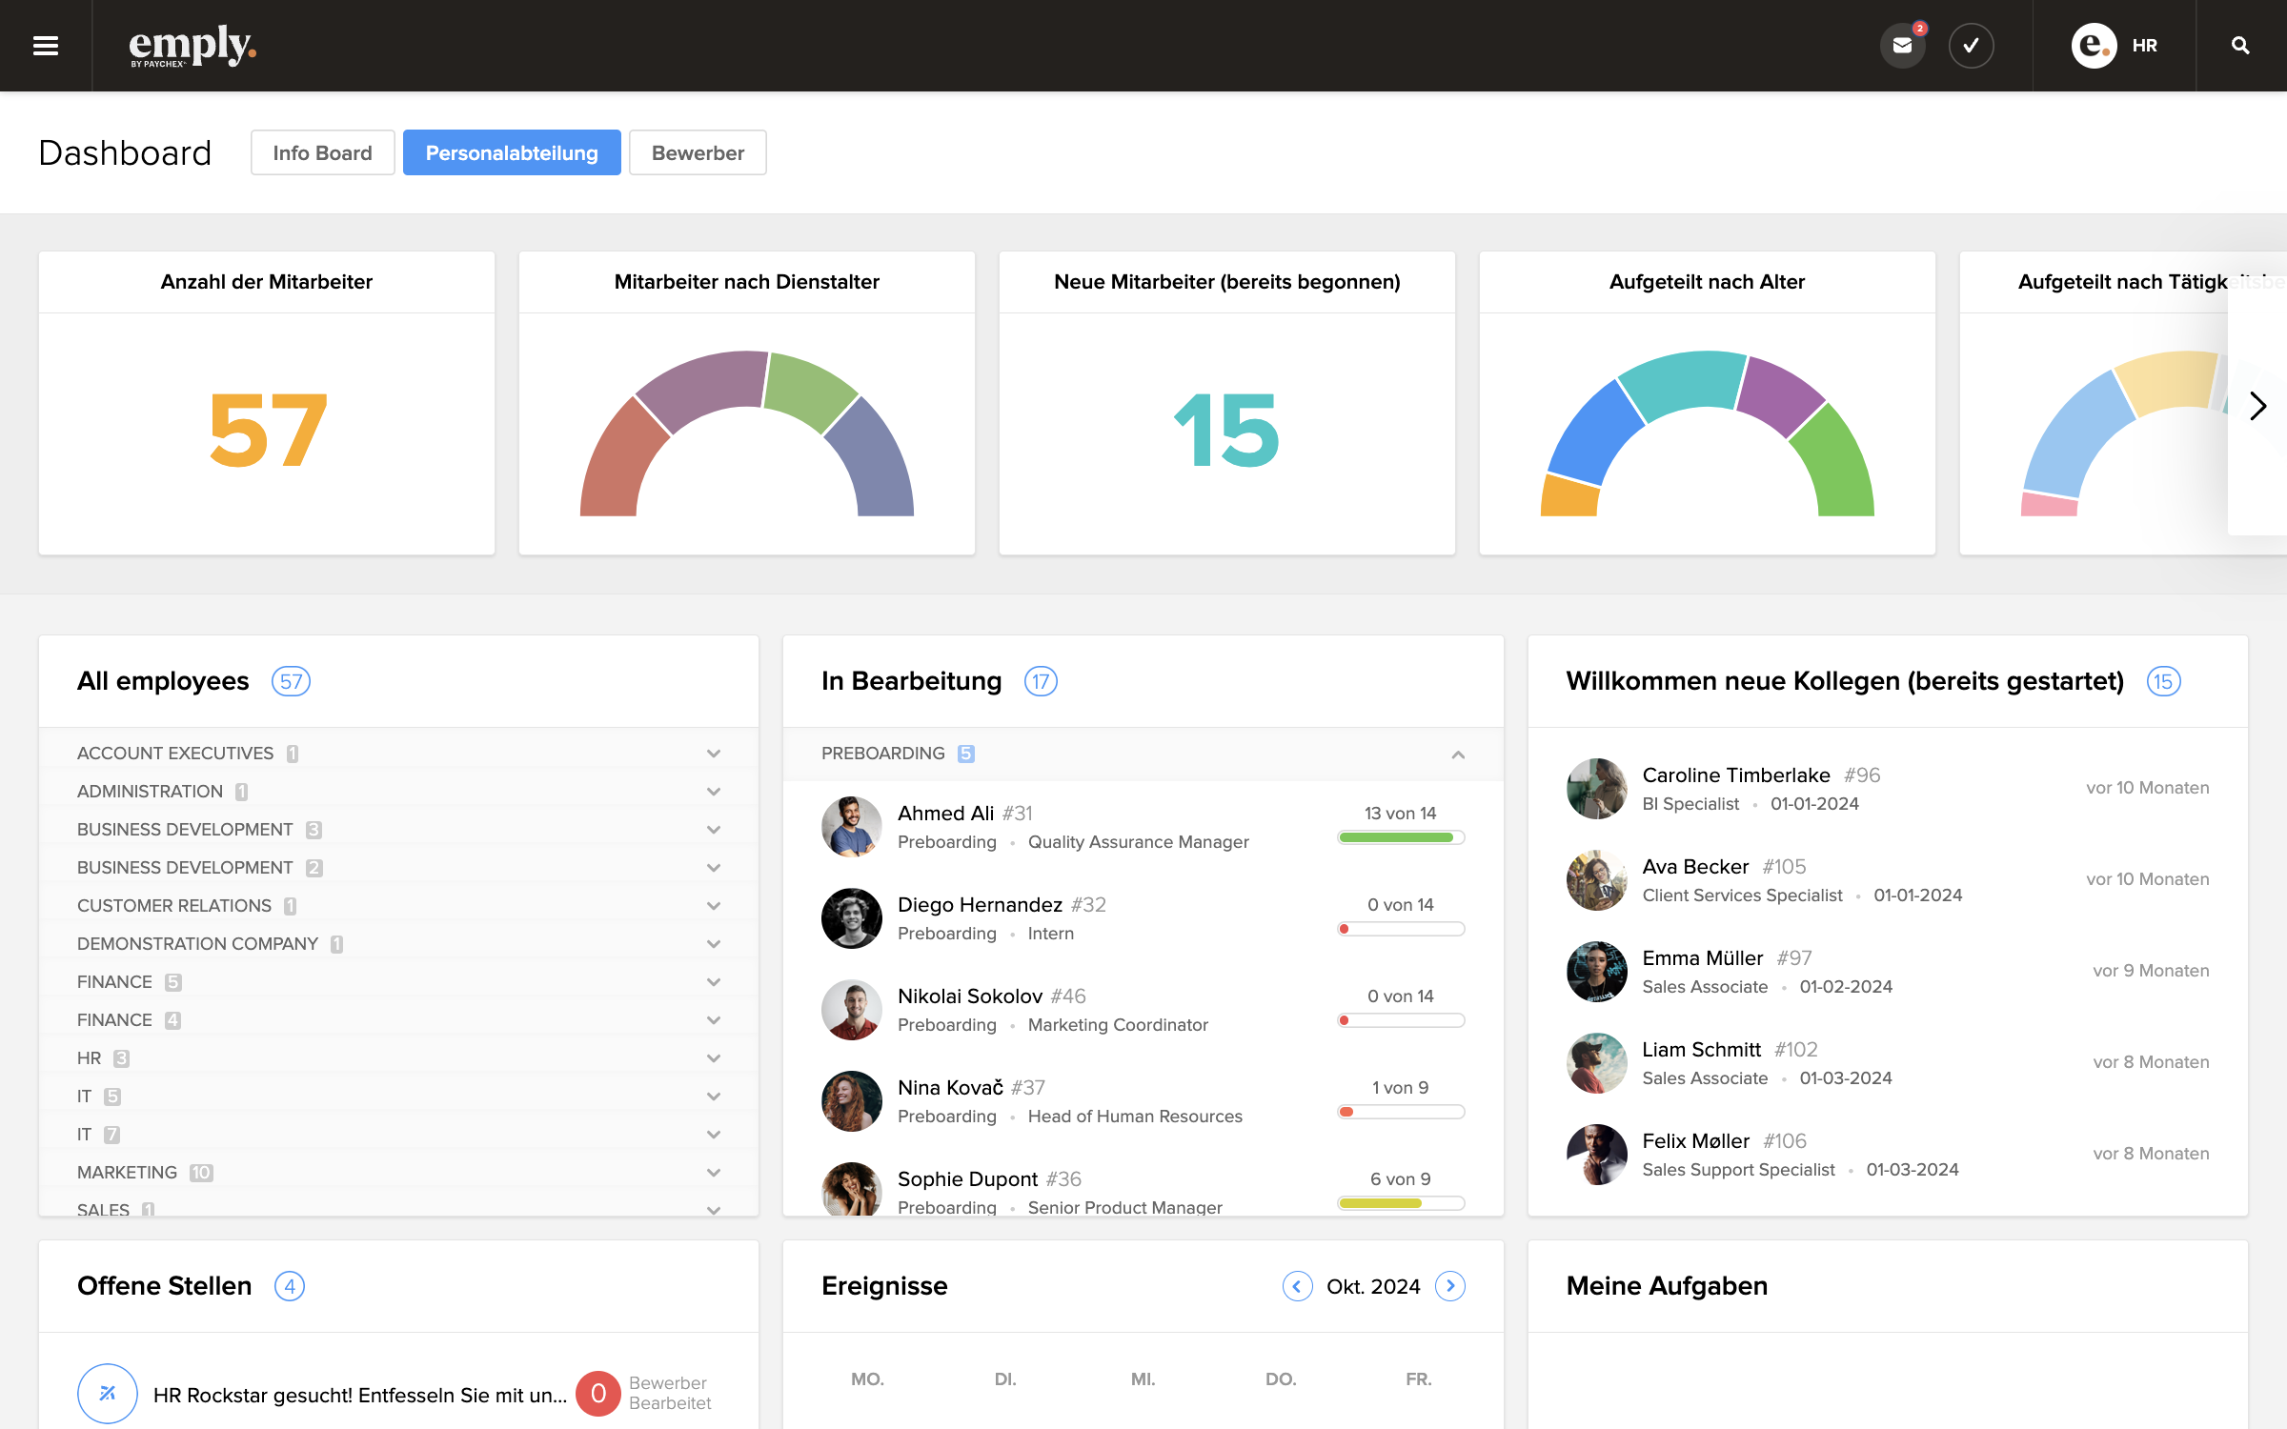Screen dimensions: 2287x1429
Task: Open the messages envelope icon
Action: [x=1902, y=46]
